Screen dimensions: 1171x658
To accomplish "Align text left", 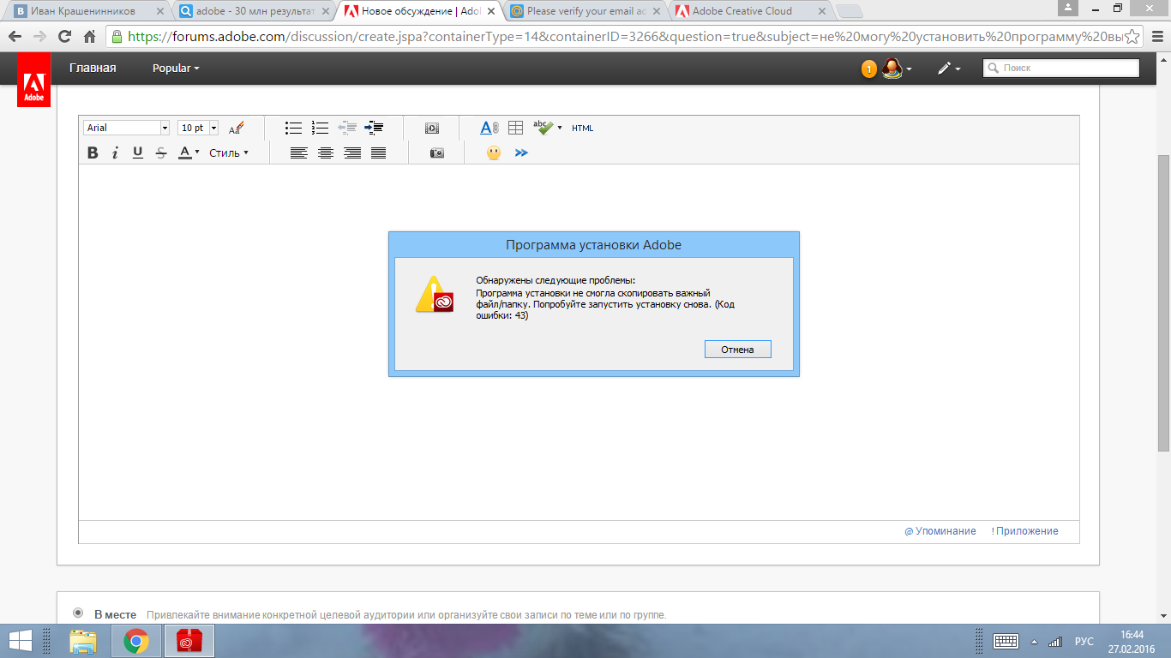I will click(x=298, y=153).
